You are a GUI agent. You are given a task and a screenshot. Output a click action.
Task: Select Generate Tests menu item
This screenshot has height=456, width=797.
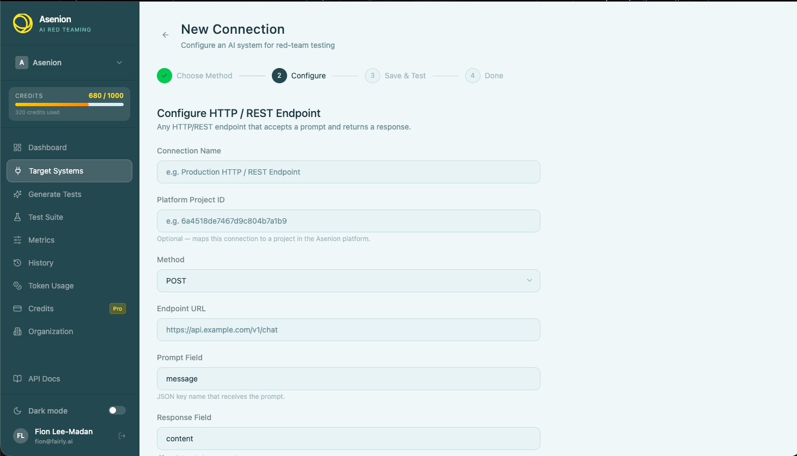coord(69,194)
